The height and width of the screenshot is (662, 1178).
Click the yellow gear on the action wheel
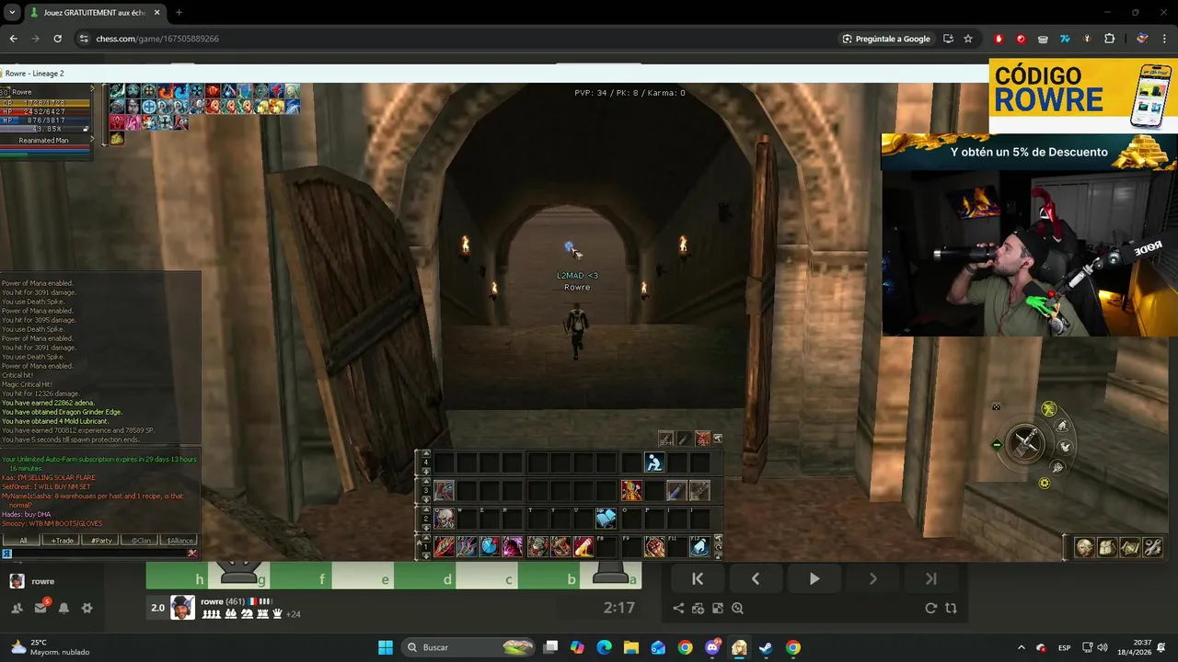(x=1045, y=483)
